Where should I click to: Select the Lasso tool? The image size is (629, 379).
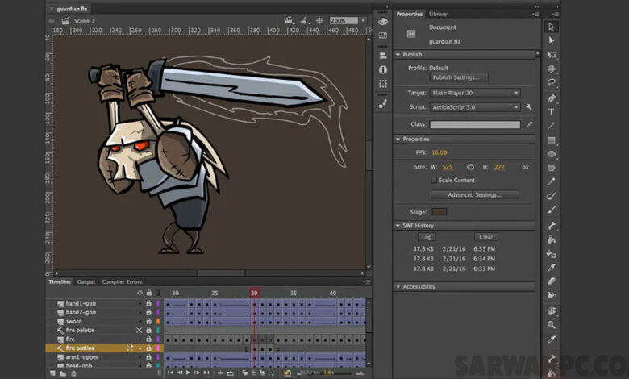tap(552, 82)
